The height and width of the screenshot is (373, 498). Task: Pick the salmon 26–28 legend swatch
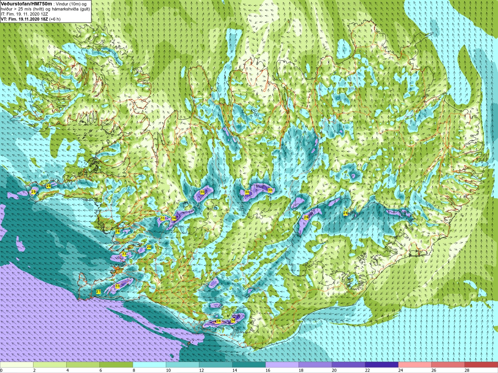click(x=448, y=365)
